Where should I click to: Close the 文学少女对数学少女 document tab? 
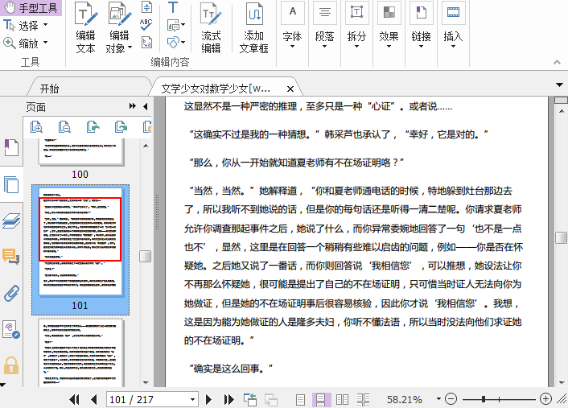(290, 89)
